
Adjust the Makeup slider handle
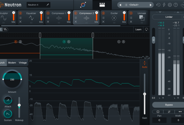coord(19,105)
